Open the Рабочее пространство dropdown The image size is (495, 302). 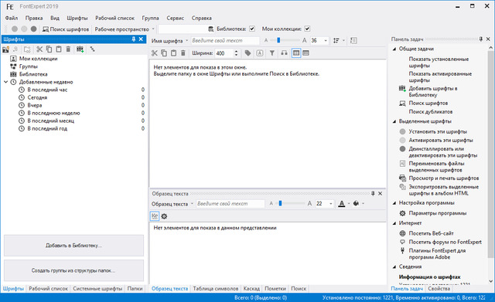coord(153,29)
